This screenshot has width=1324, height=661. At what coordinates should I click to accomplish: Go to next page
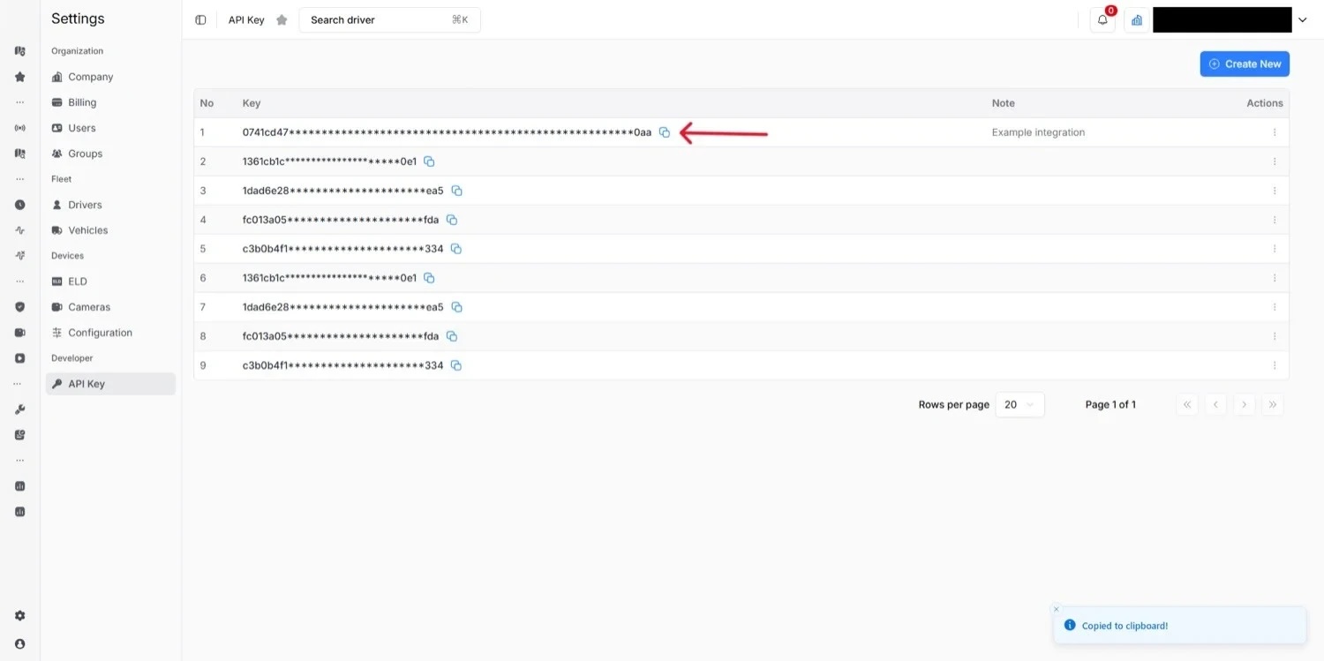tap(1244, 404)
